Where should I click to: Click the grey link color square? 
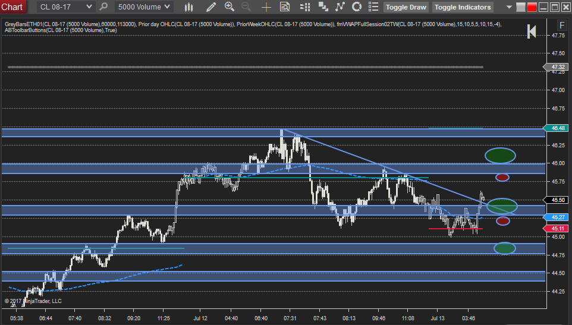coord(520,7)
